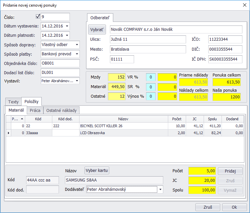Switch to the Práca tab

click(35, 110)
